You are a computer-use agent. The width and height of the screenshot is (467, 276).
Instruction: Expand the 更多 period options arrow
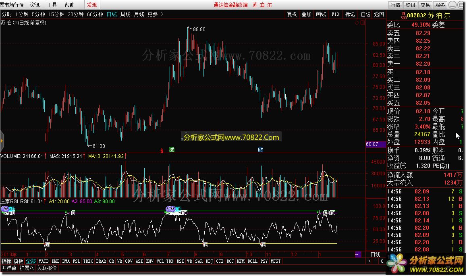tap(162, 14)
